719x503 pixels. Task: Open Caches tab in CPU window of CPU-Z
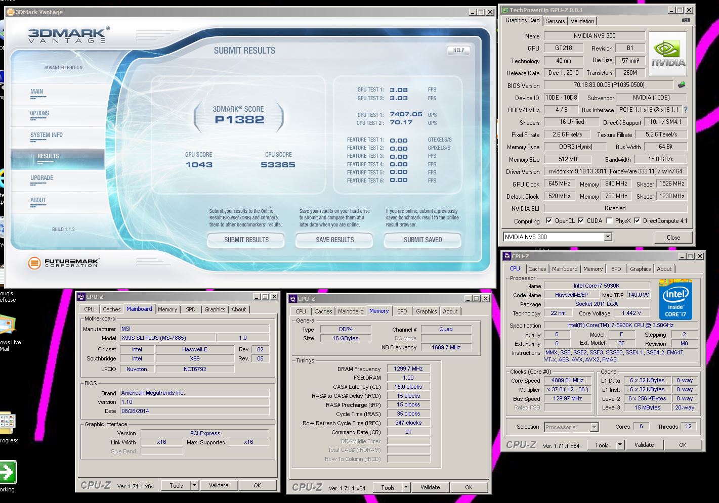tap(537, 269)
